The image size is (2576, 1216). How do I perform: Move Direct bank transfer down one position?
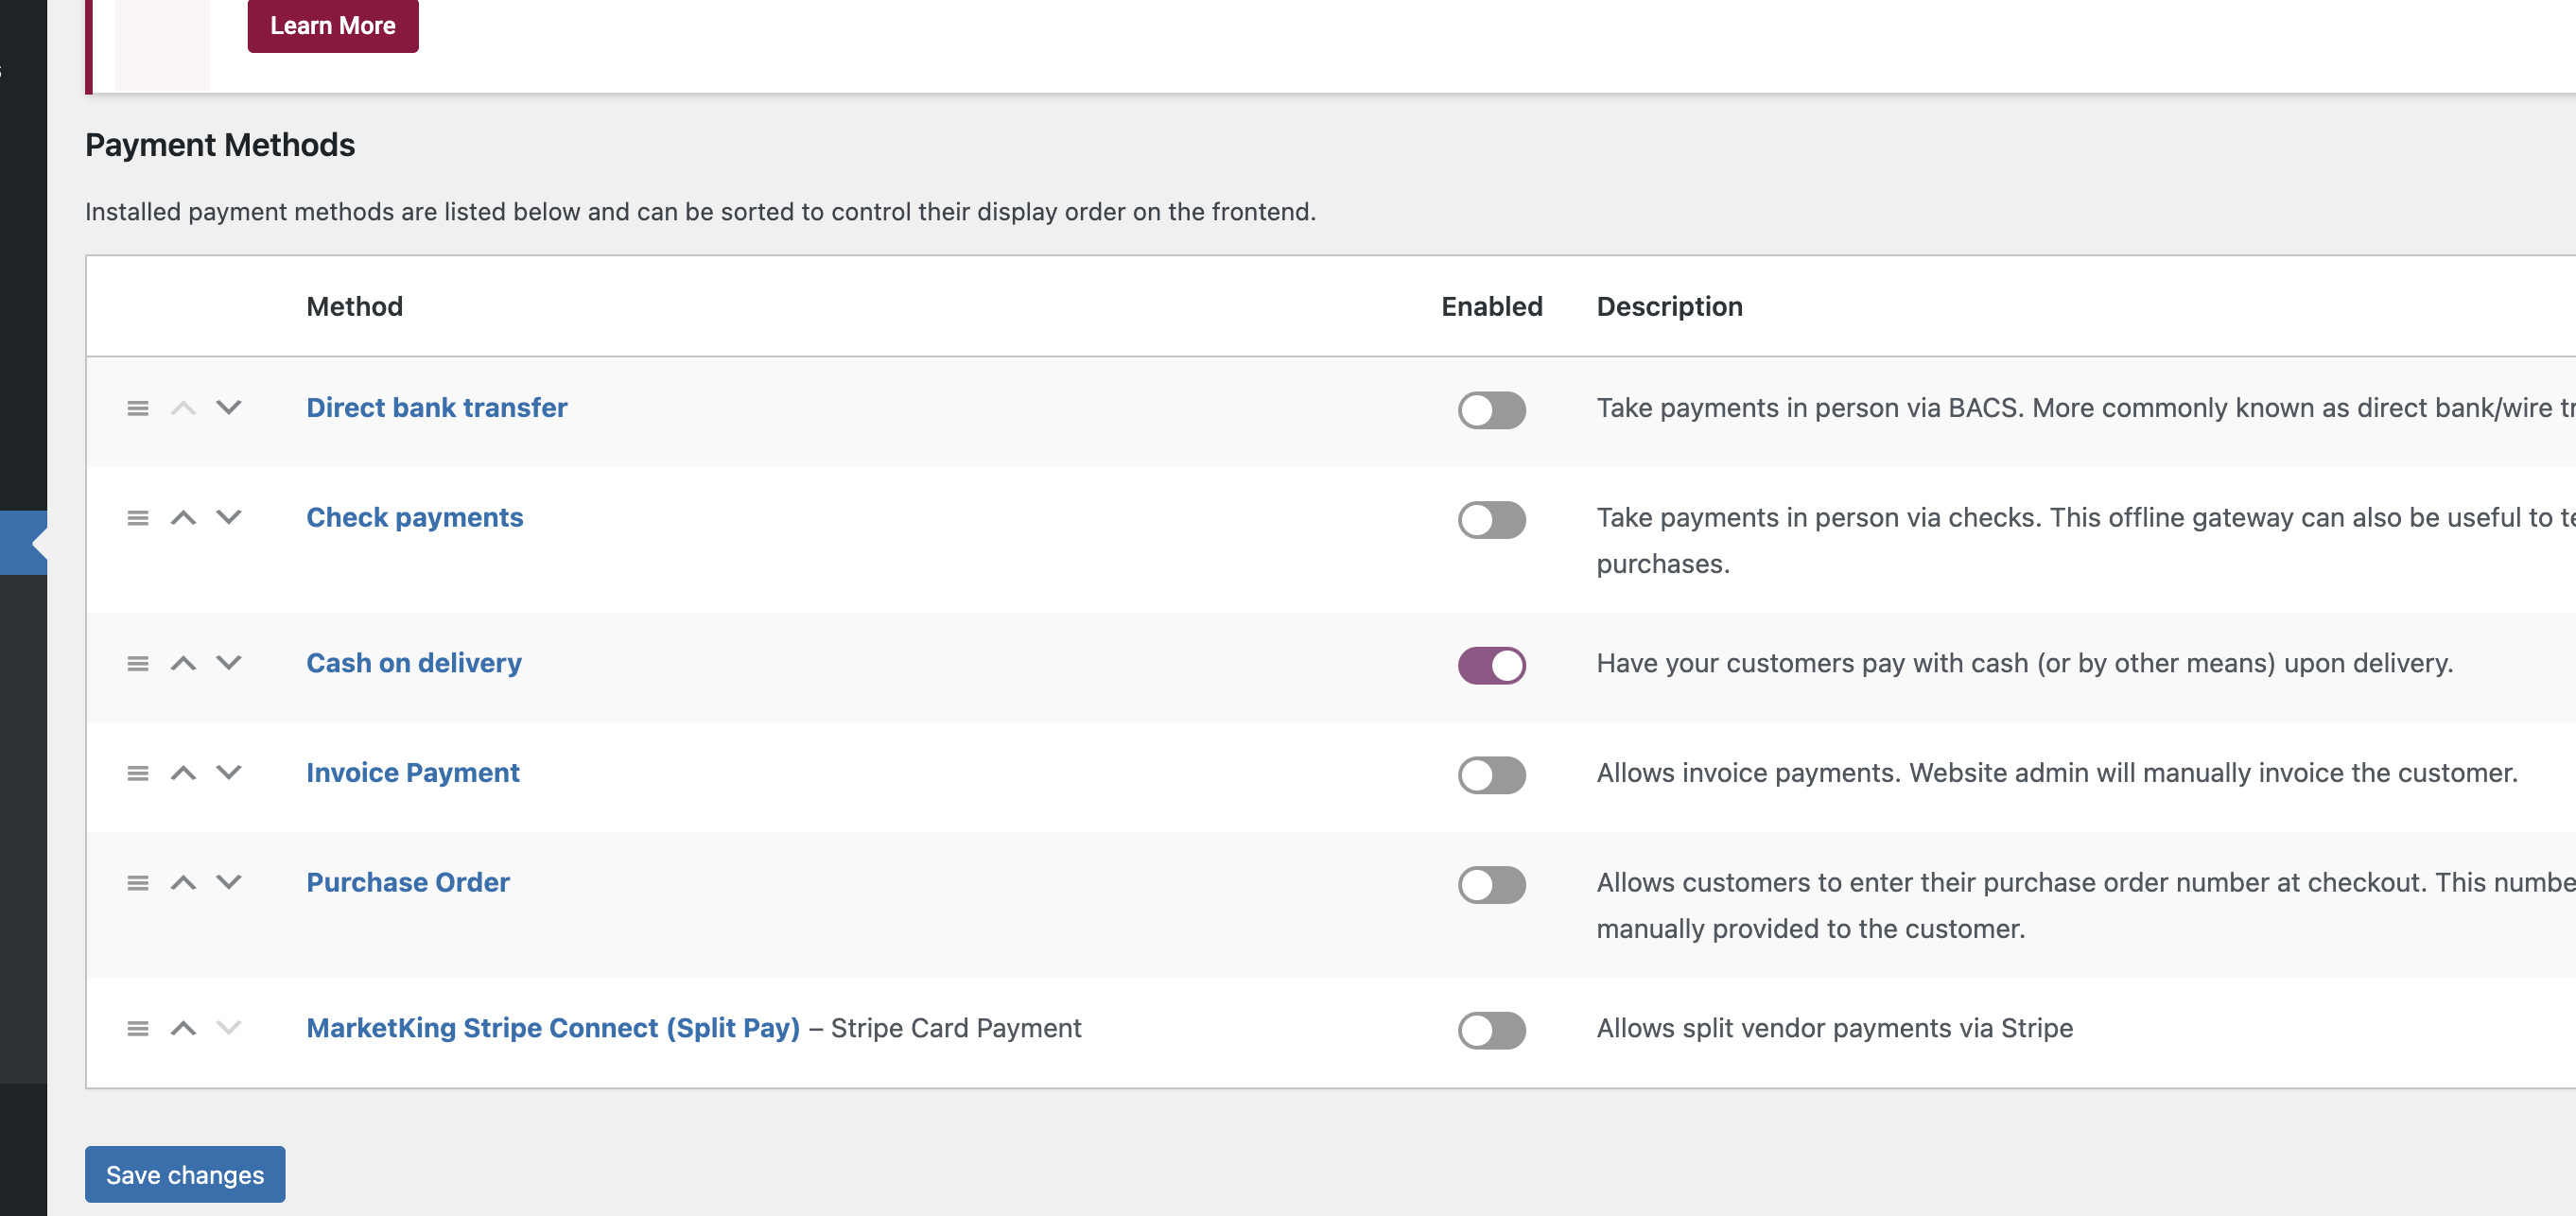click(229, 408)
